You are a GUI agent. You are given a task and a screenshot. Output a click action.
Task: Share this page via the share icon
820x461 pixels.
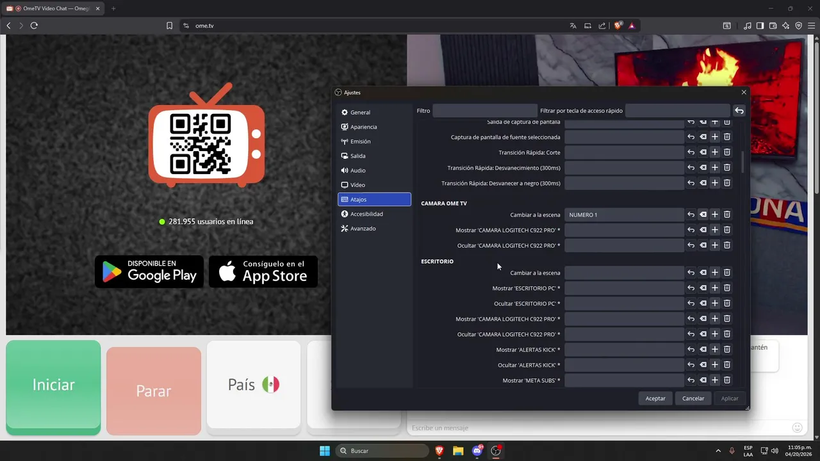pos(602,26)
